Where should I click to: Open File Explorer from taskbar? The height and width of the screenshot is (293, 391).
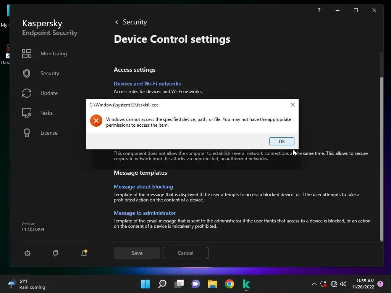[213, 284]
